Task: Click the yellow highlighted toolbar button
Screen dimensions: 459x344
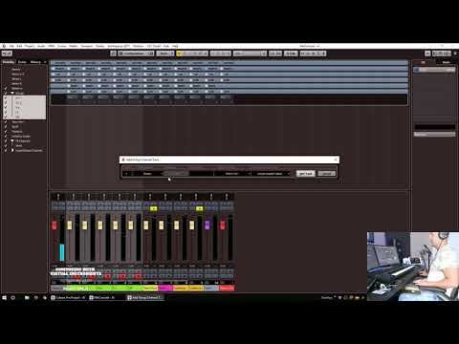Action: pos(180,54)
